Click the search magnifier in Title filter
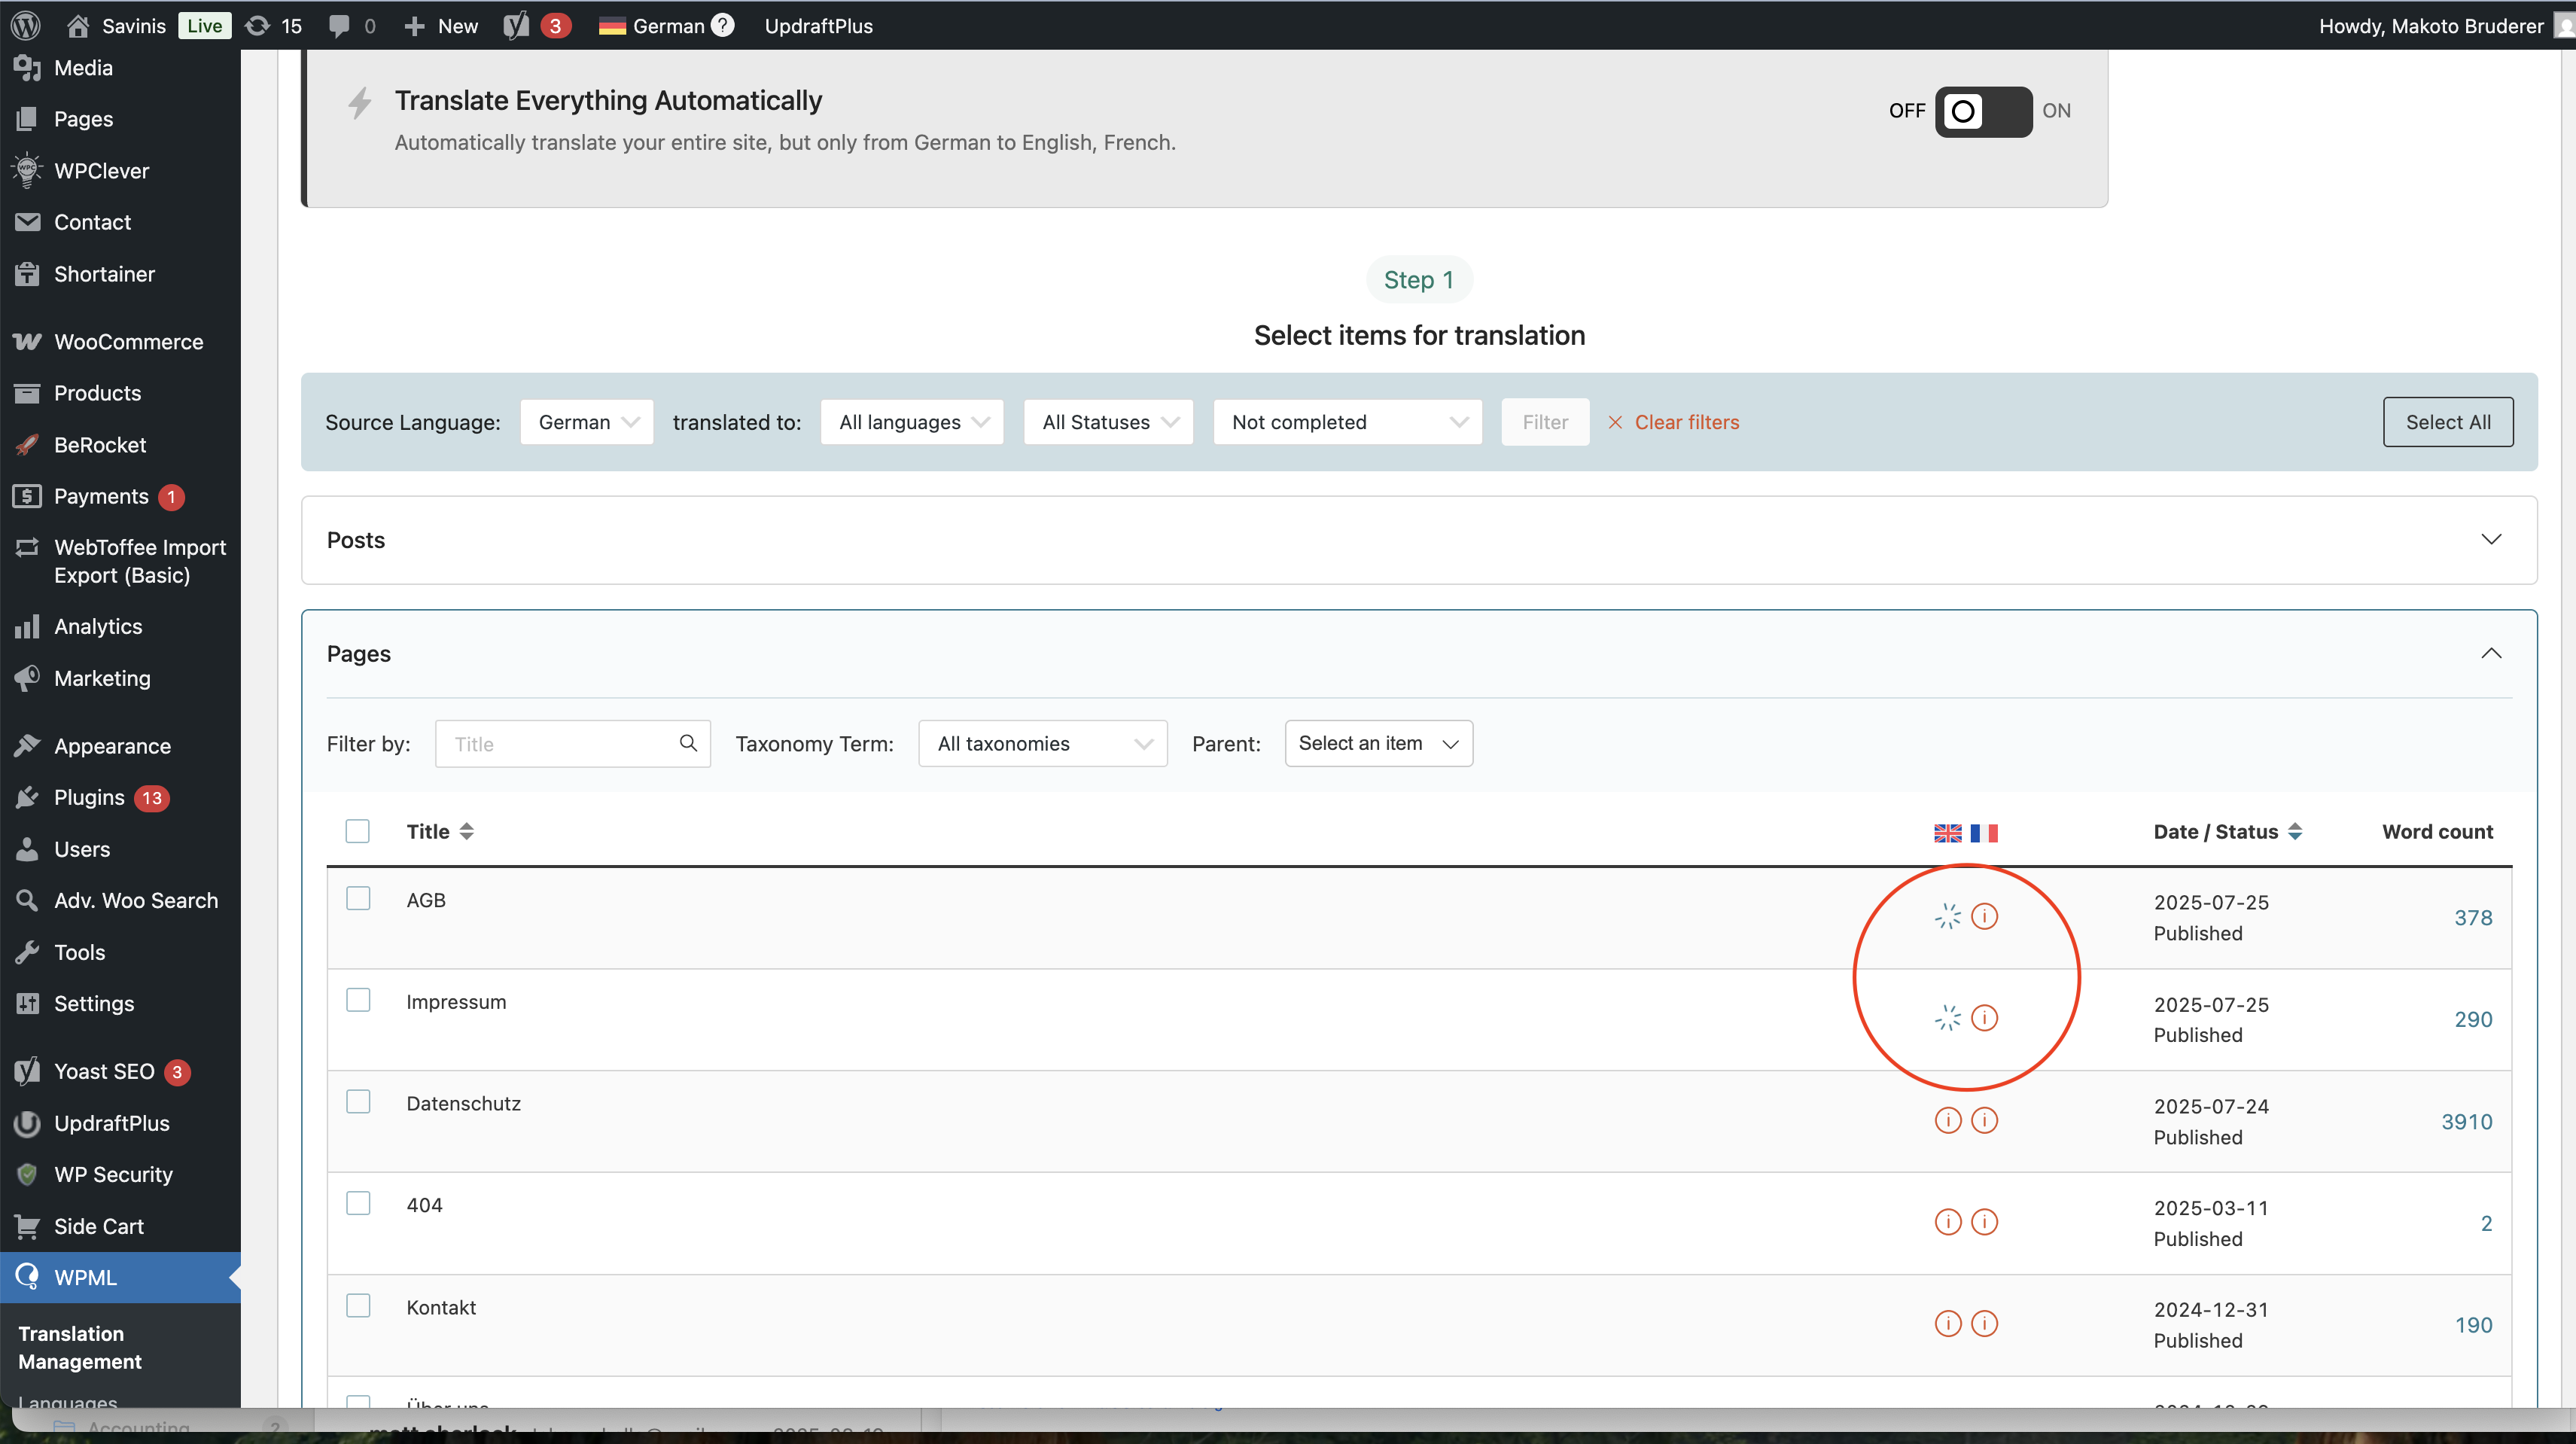Screen dimensions: 2576x1444 click(x=688, y=743)
